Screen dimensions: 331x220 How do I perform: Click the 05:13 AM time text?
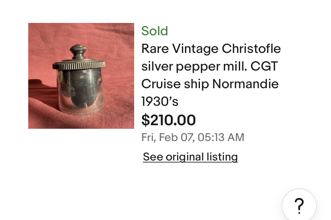221,137
